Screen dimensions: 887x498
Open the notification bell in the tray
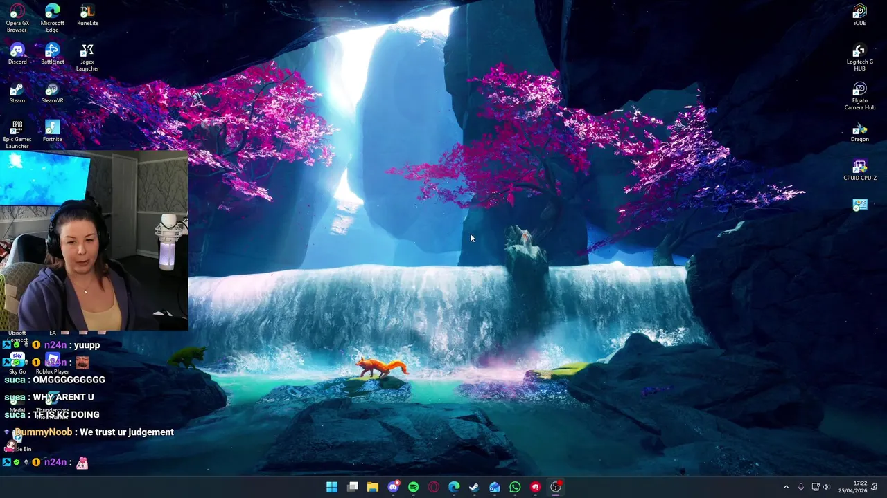(x=875, y=487)
